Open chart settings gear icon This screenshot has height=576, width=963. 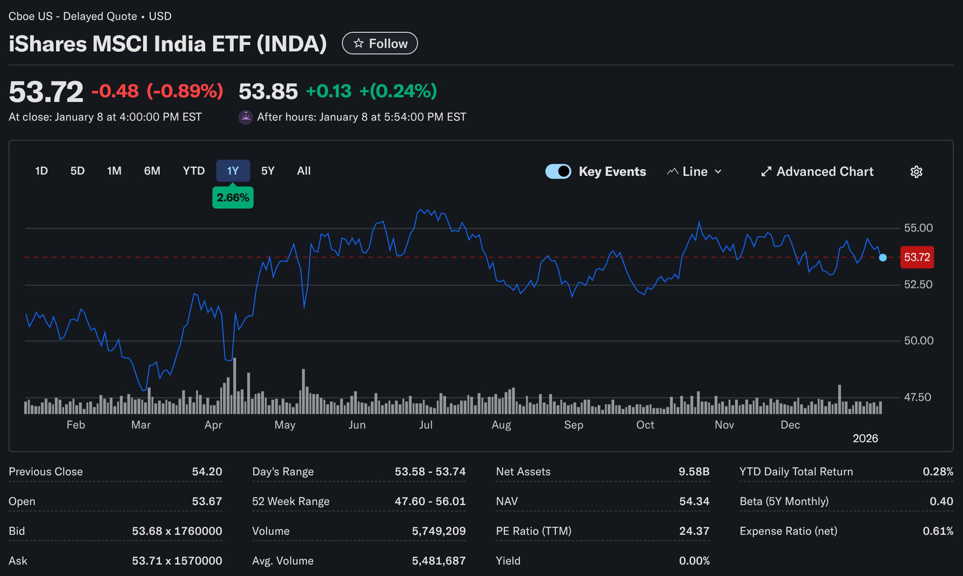pyautogui.click(x=916, y=172)
